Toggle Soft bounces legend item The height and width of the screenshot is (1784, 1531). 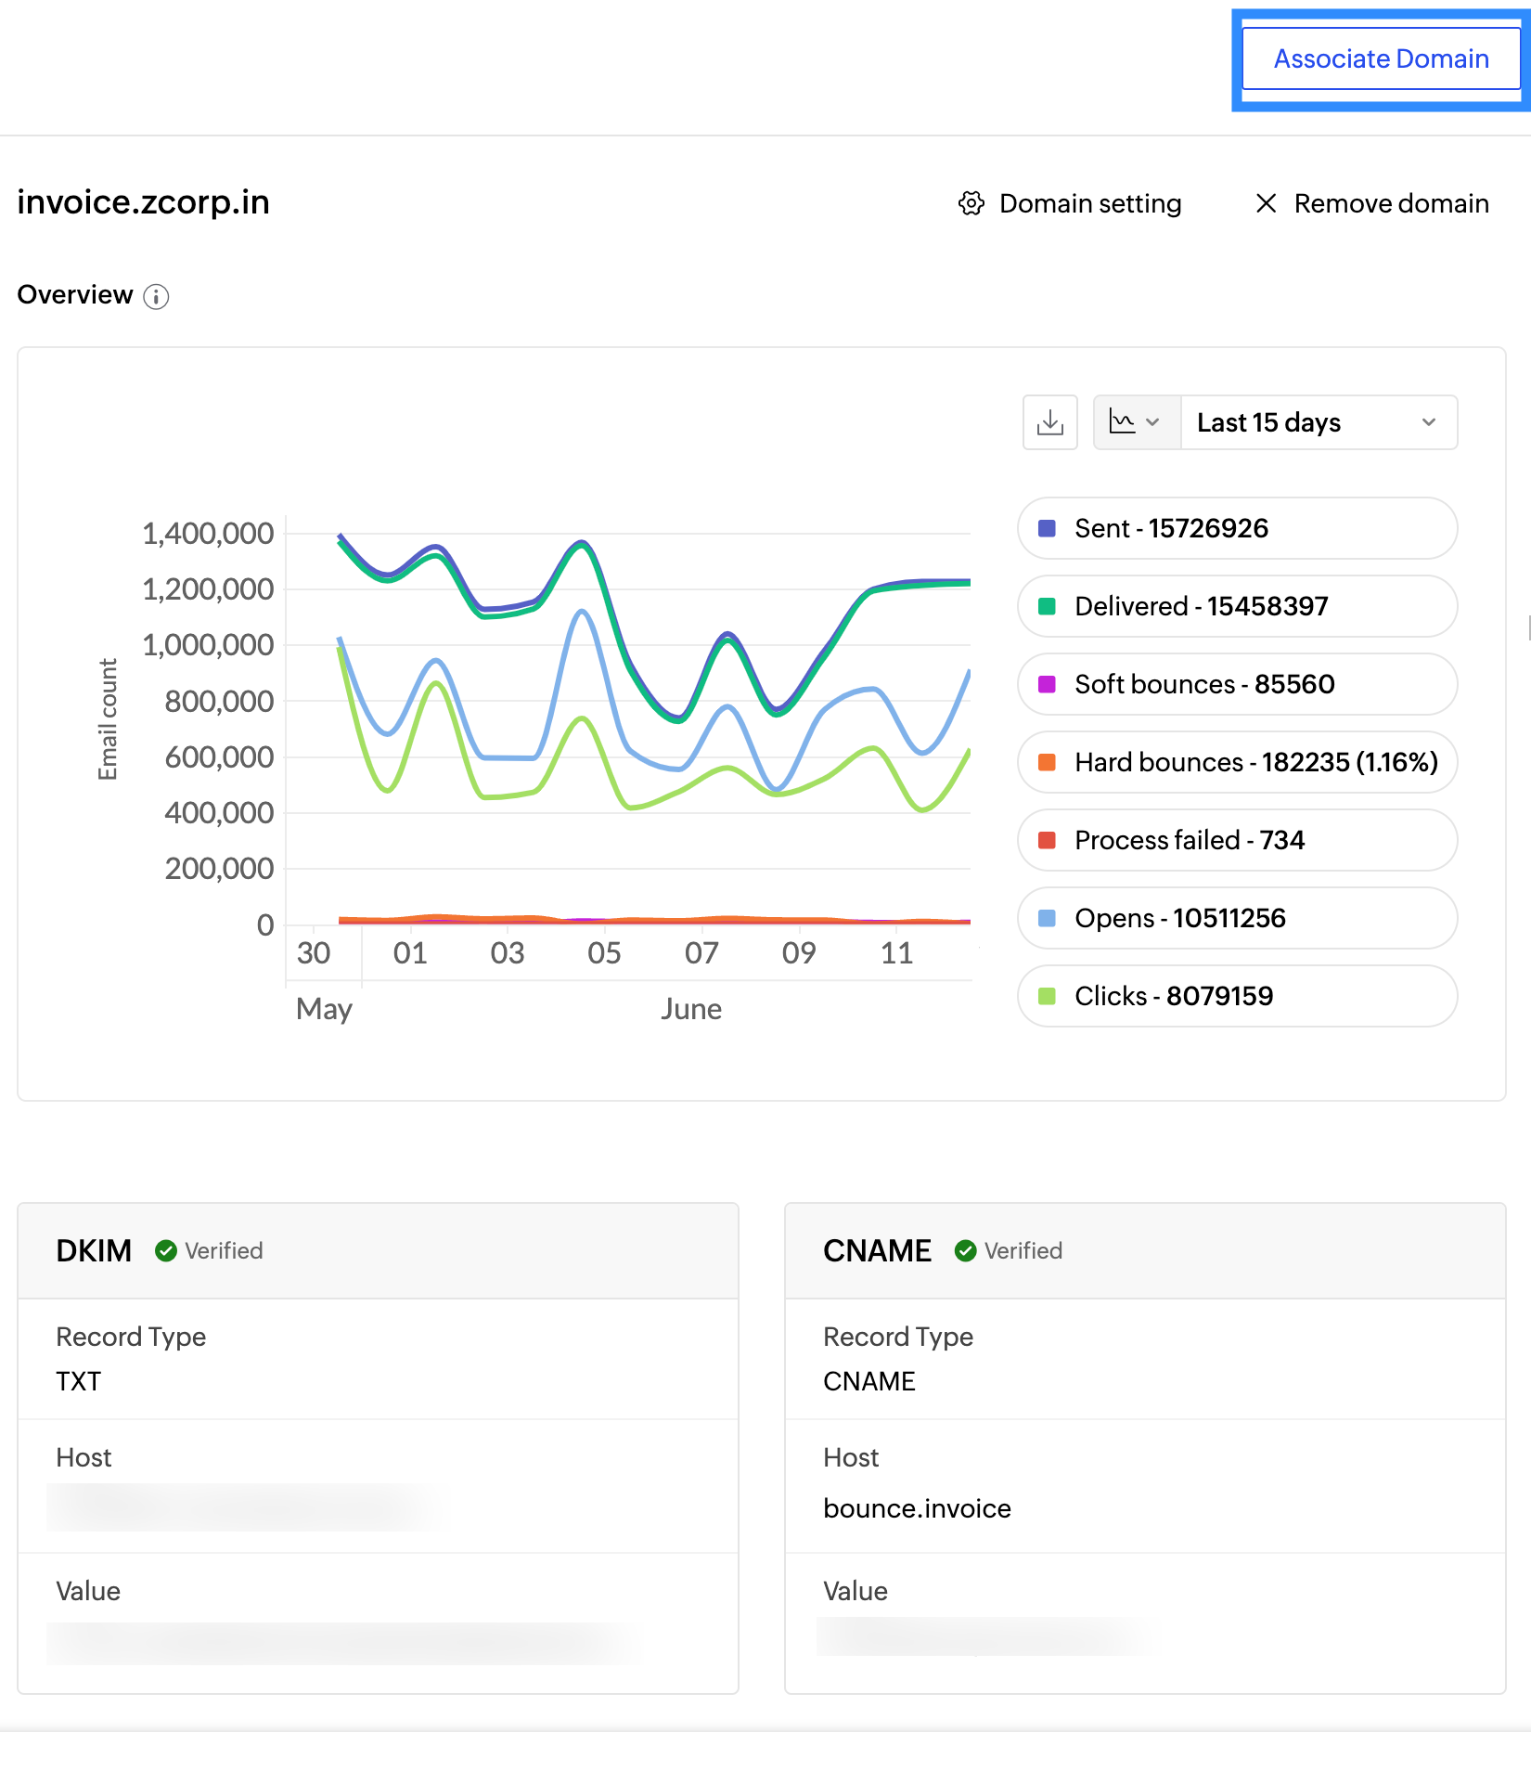tap(1236, 685)
